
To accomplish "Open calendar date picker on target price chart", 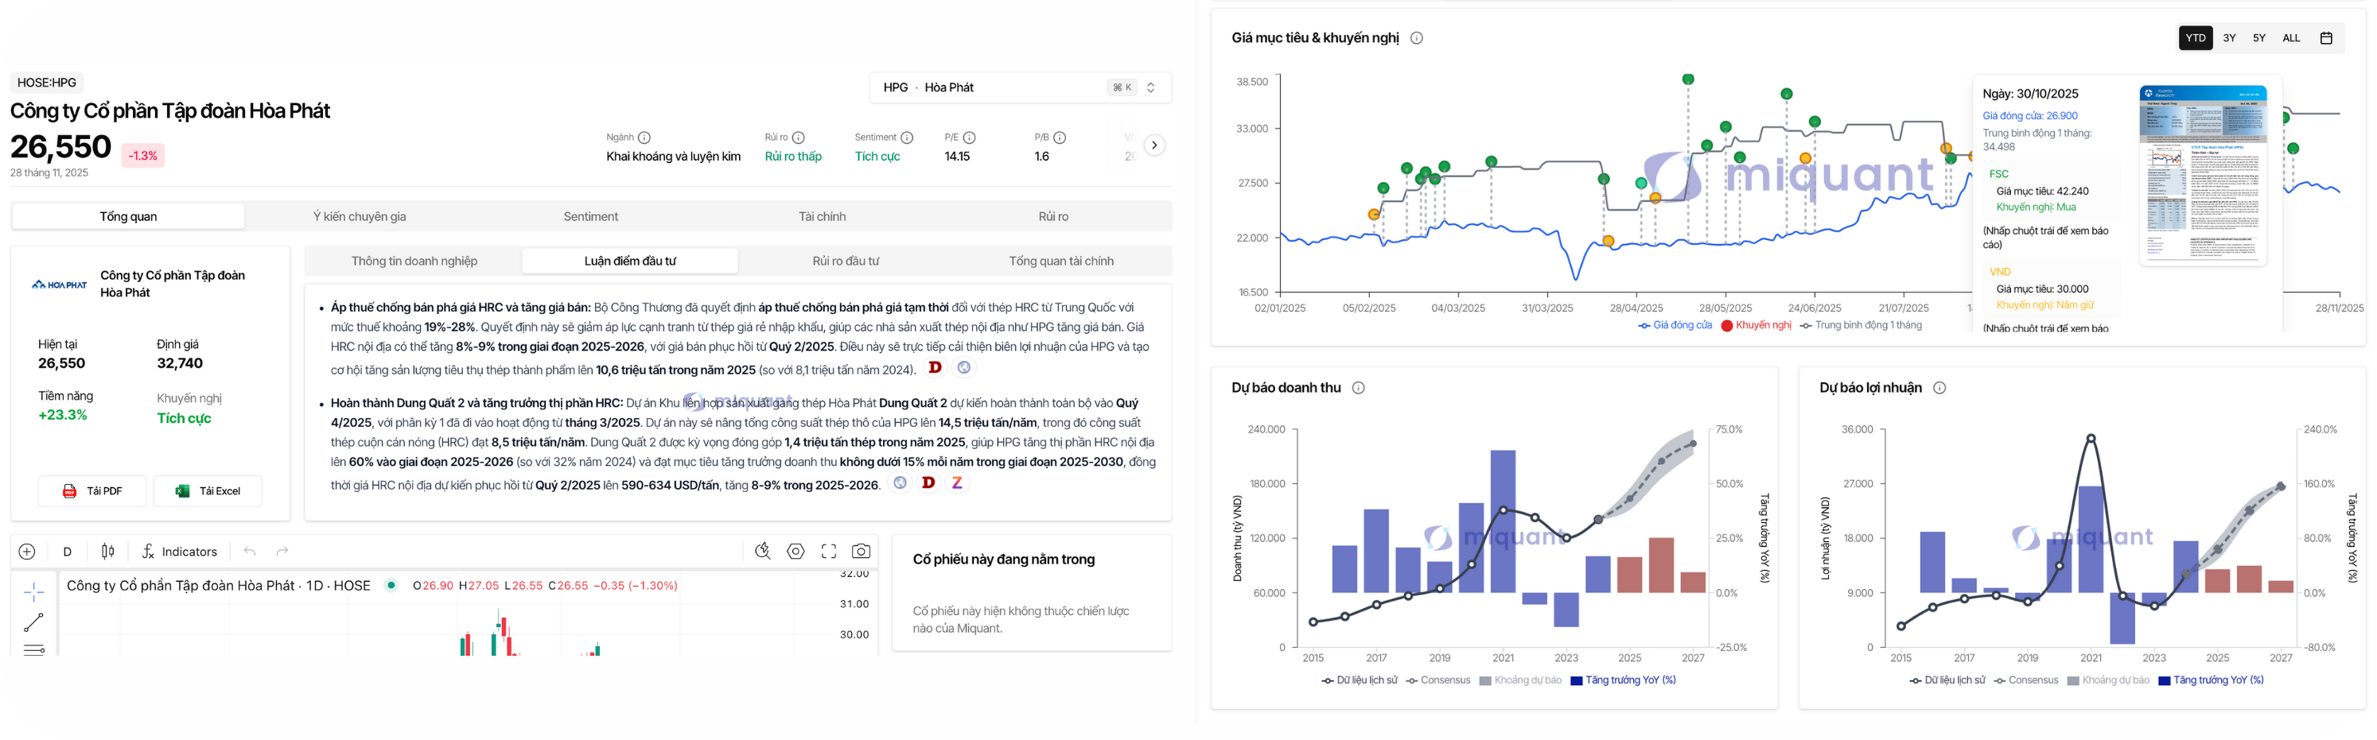I will tap(2326, 38).
